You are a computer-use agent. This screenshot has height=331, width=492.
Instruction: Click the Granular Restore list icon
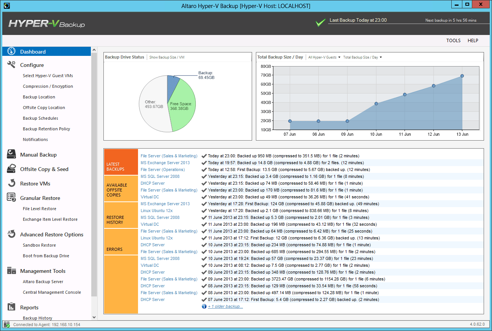11,198
